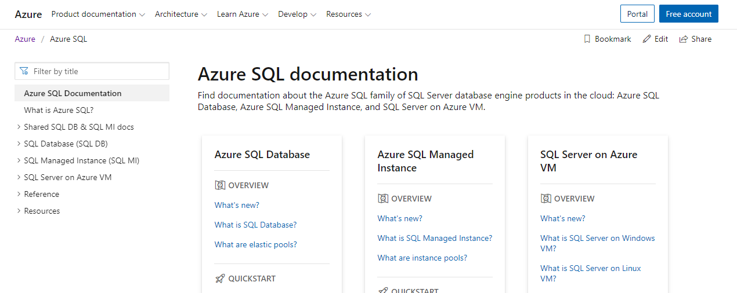Expand the Reference tree node

pyautogui.click(x=19, y=194)
